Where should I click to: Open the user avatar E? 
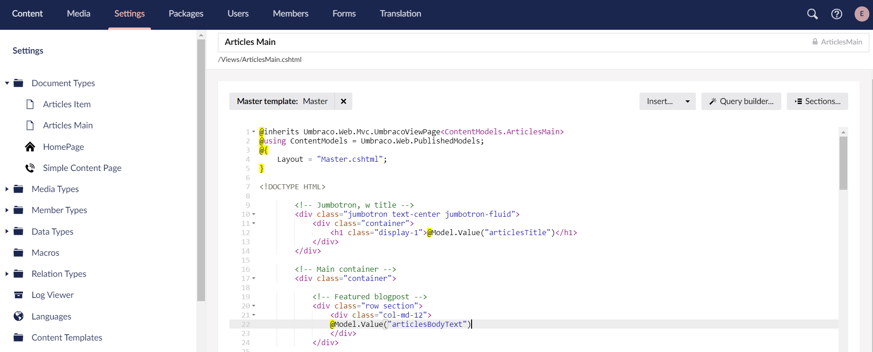tap(862, 14)
